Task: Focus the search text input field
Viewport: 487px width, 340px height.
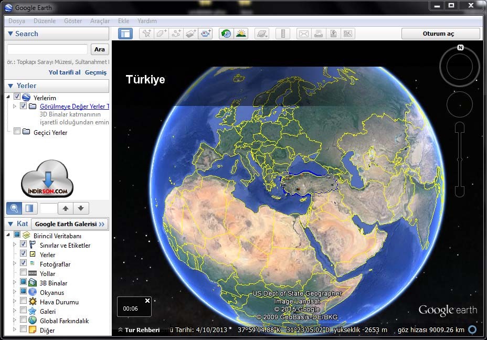Action: (x=47, y=49)
